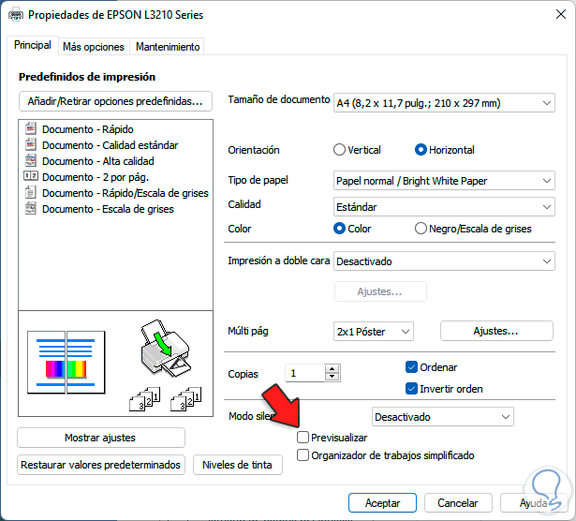Open the Tipo de papel dropdown
This screenshot has height=521, width=576.
tap(444, 181)
